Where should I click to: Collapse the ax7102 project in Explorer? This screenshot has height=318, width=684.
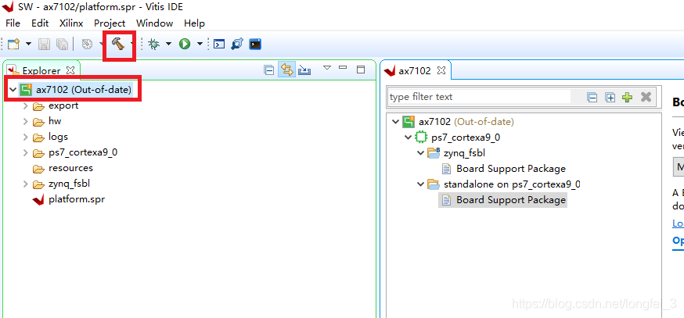(x=13, y=90)
